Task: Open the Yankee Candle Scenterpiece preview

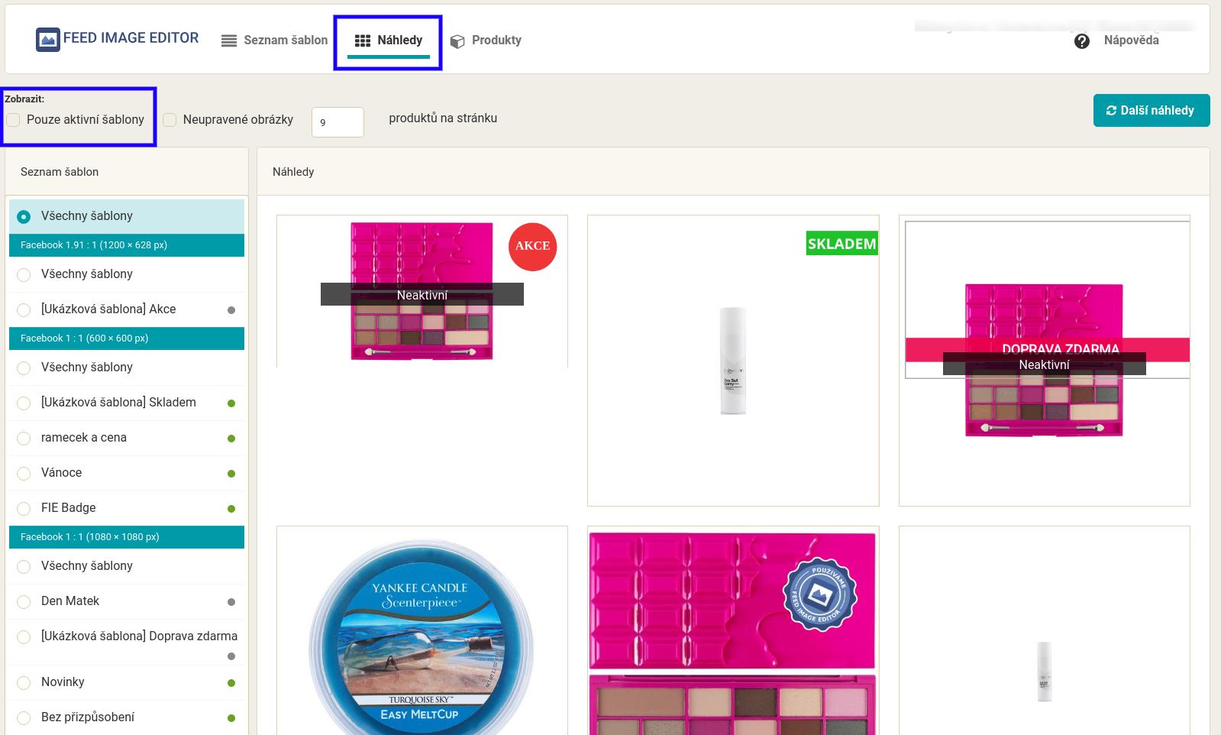Action: point(422,631)
